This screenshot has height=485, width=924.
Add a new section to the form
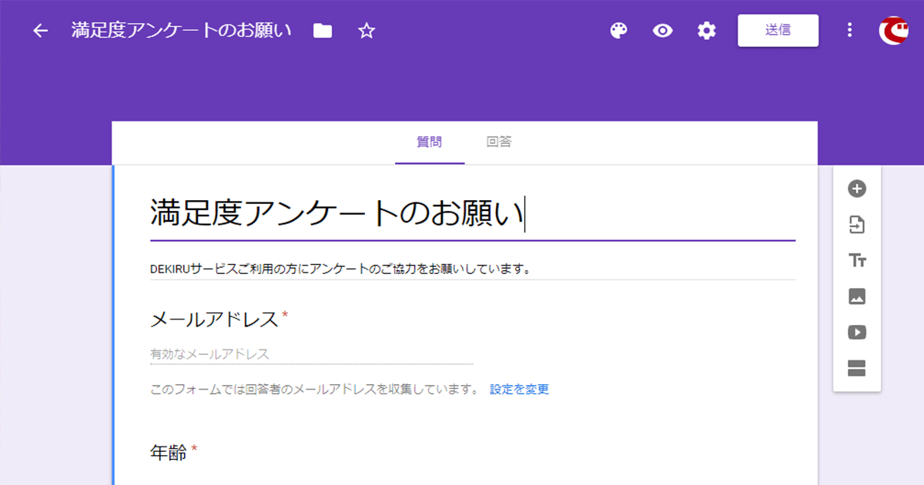856,368
